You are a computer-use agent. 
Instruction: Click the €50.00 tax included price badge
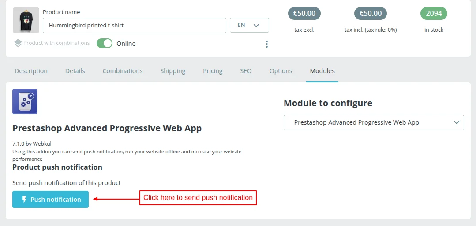[371, 13]
